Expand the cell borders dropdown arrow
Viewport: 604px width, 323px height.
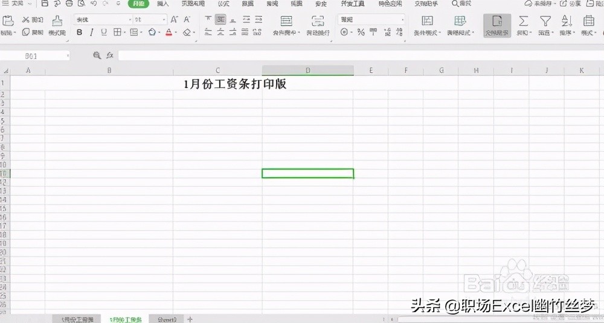[126, 33]
